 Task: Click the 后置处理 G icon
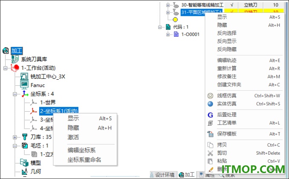click(210, 115)
